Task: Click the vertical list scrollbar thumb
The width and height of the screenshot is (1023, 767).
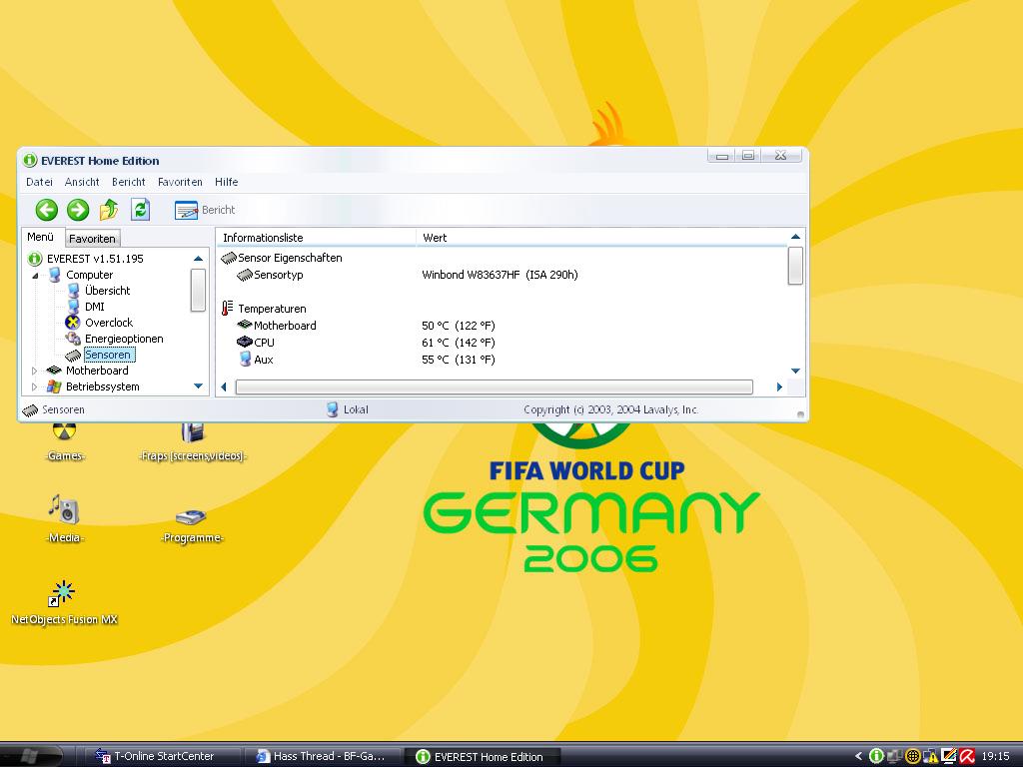Action: point(795,266)
